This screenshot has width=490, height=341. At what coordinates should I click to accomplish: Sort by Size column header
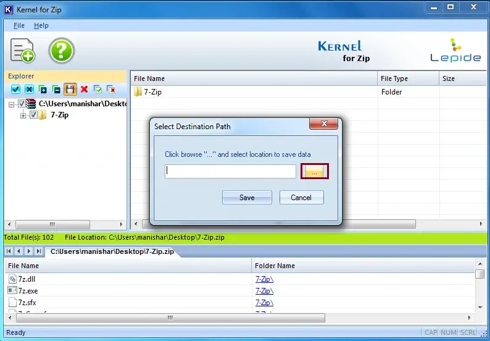pos(463,78)
